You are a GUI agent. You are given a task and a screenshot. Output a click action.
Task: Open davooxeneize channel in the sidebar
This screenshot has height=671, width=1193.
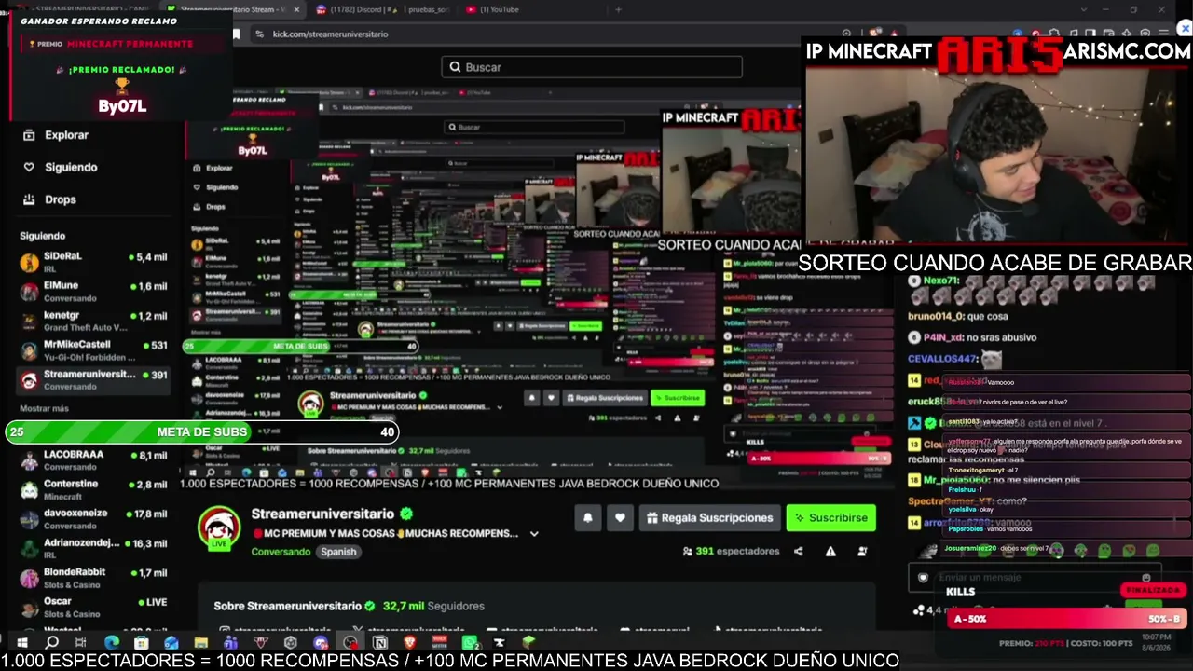[93, 519]
